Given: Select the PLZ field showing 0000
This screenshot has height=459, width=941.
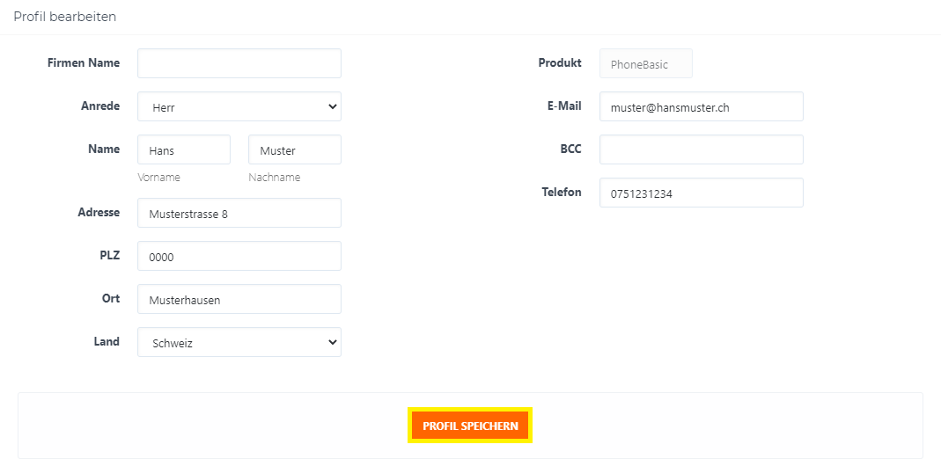Looking at the screenshot, I should click(x=239, y=256).
